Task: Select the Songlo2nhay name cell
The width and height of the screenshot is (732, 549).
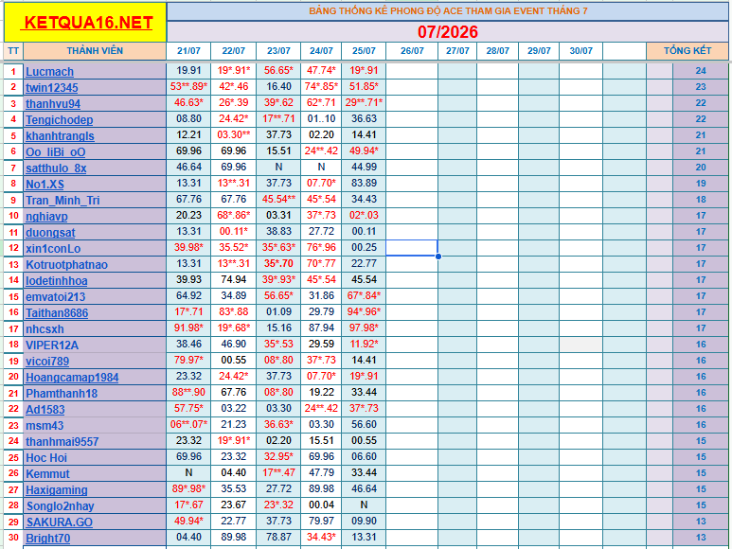Action: tap(95, 506)
